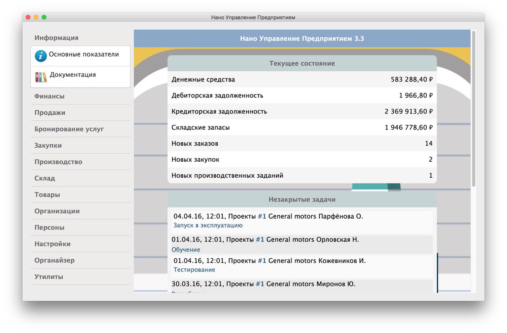Image resolution: width=507 pixels, height=333 pixels.
Task: Click #1 link in Кожевников И. row
Action: [x=262, y=261]
